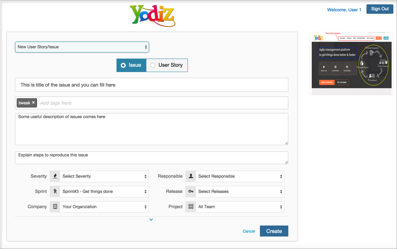Open the Select Severity dropdown

(x=104, y=176)
